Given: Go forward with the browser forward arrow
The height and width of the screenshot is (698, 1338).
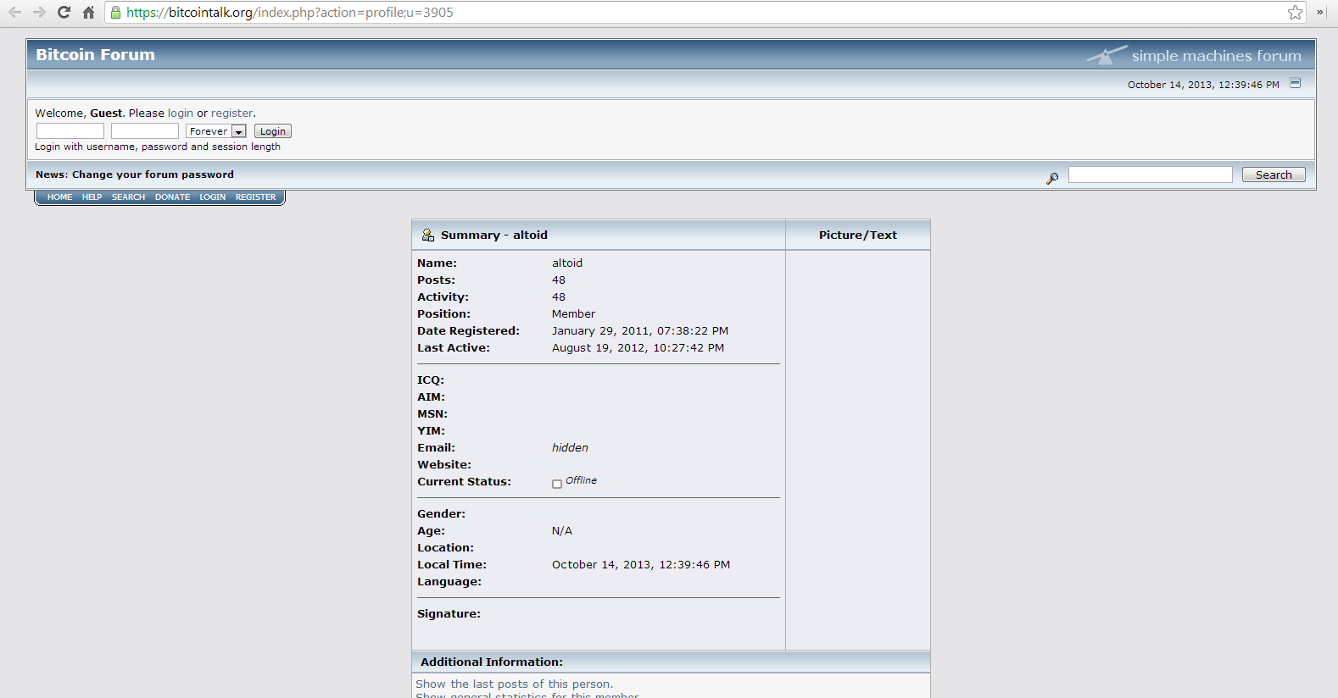Looking at the screenshot, I should (39, 12).
